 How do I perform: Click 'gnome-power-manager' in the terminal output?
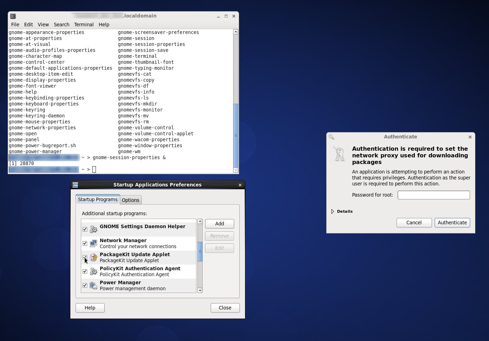tap(35, 151)
